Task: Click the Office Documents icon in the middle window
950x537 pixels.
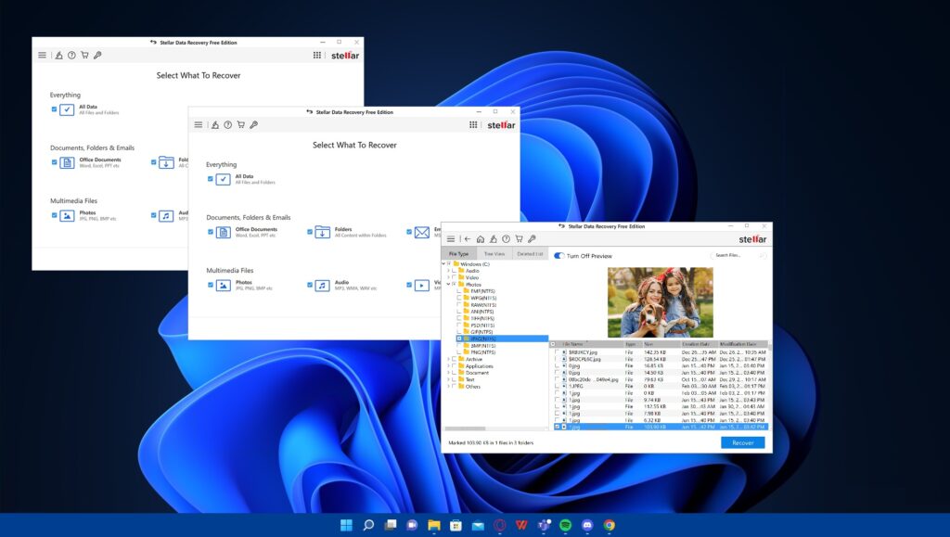Action: click(224, 233)
